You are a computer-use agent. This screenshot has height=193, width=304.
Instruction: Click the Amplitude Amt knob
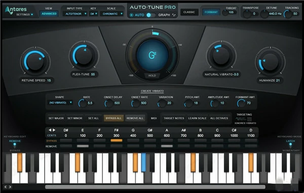pos(215,104)
